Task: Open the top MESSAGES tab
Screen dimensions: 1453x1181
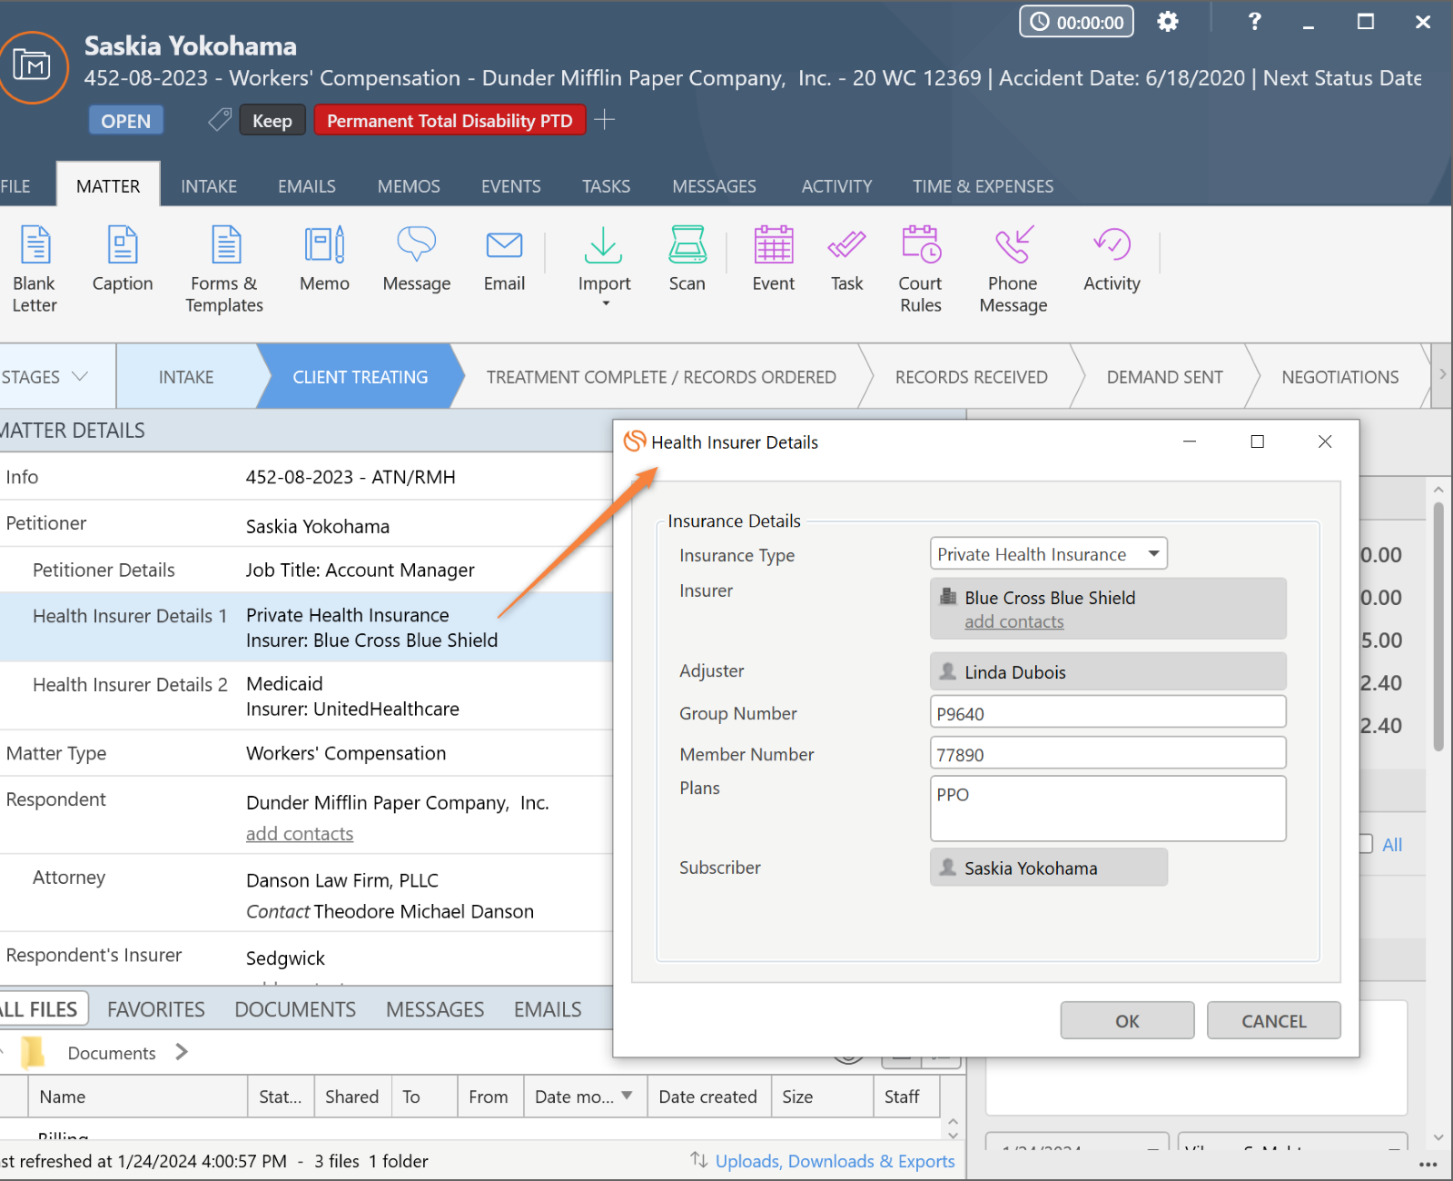Action: pyautogui.click(x=714, y=186)
